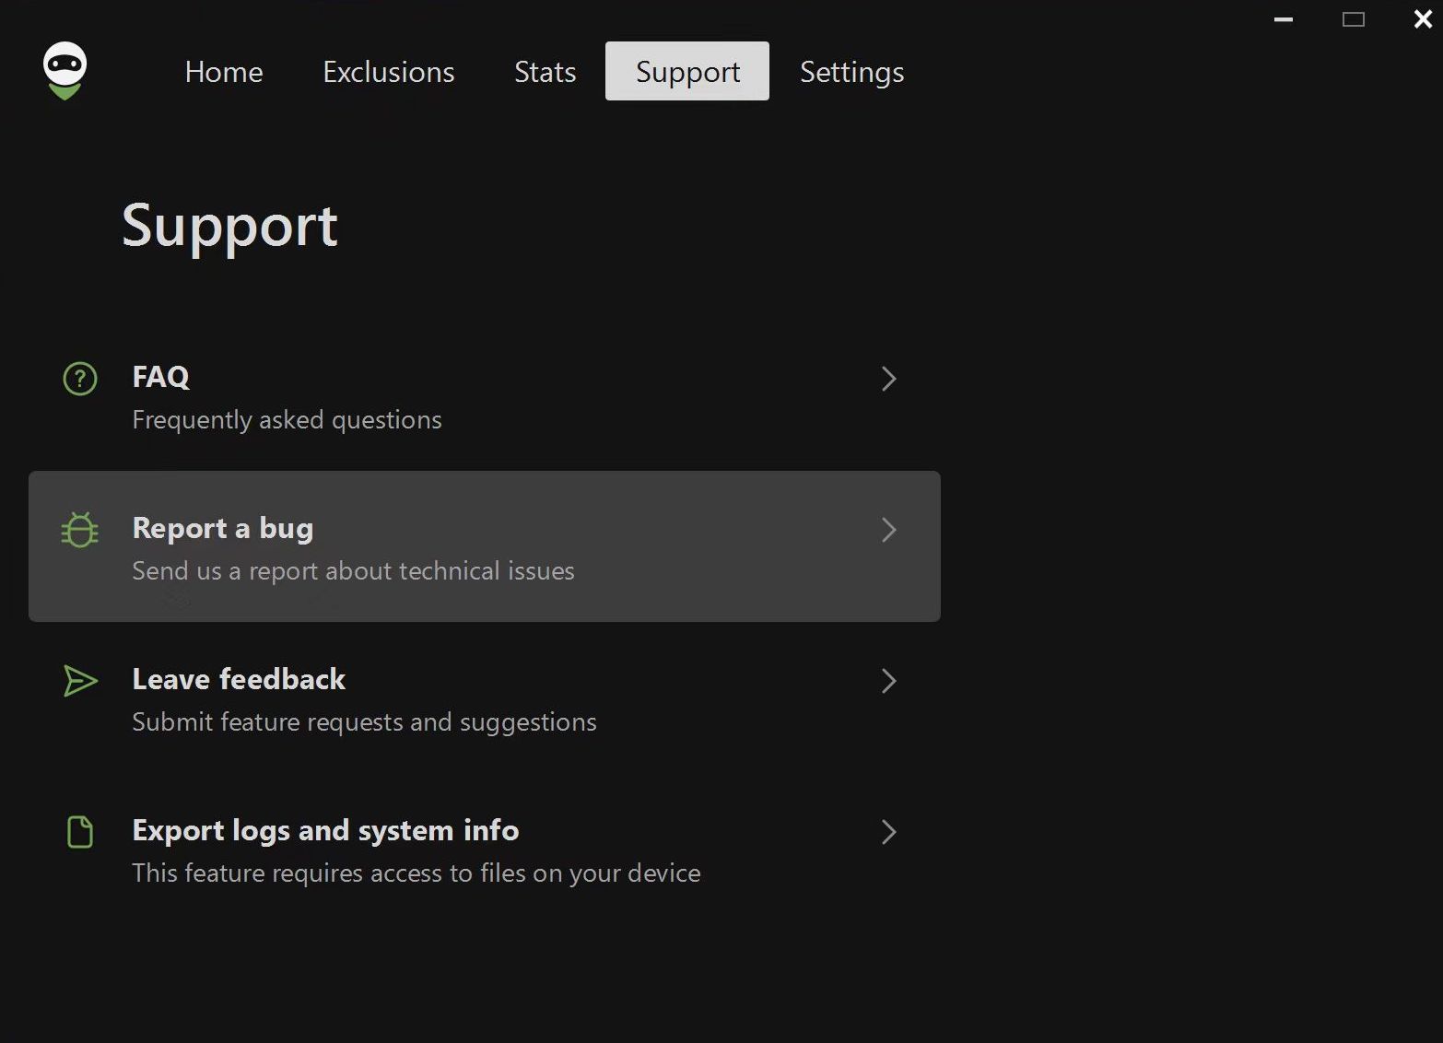Open the FAQ title link
Viewport: 1443px width, 1043px height.
(161, 377)
